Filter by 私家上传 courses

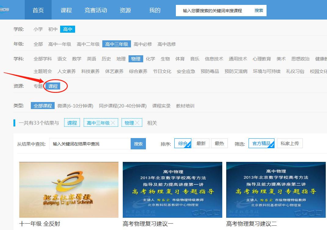[x=289, y=143]
